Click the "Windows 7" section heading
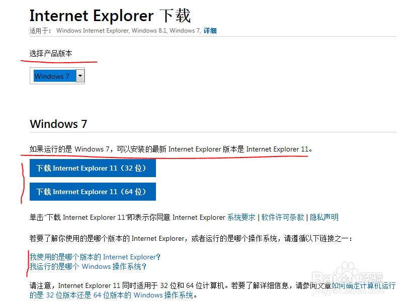This screenshot has height=305, width=407. (58, 124)
